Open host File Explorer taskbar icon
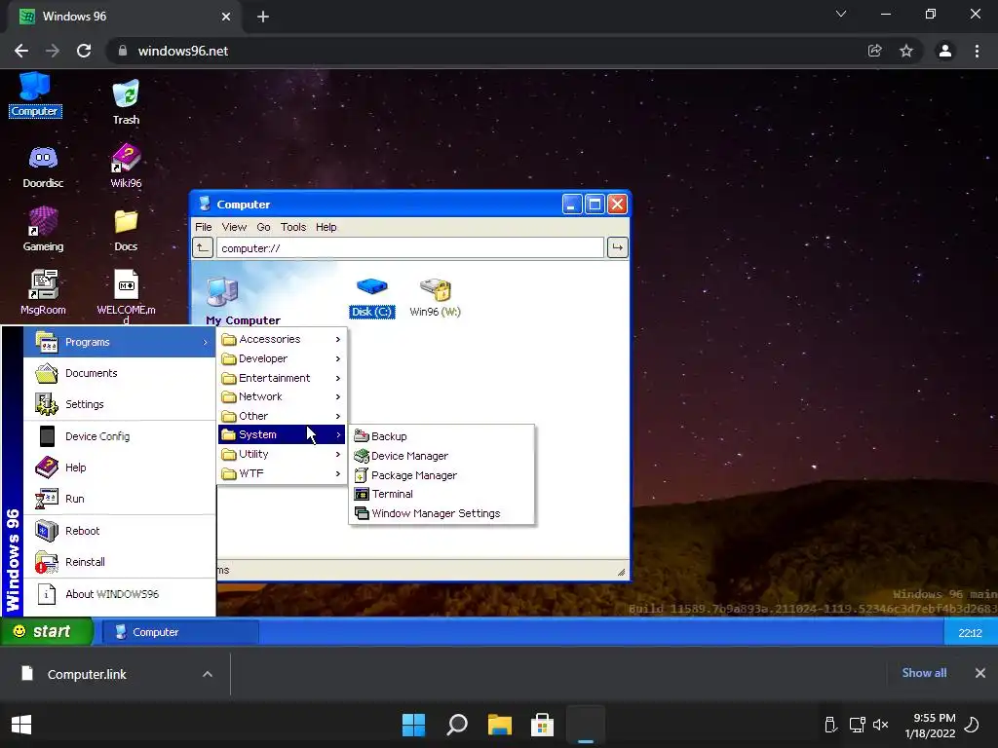 pyautogui.click(x=500, y=725)
